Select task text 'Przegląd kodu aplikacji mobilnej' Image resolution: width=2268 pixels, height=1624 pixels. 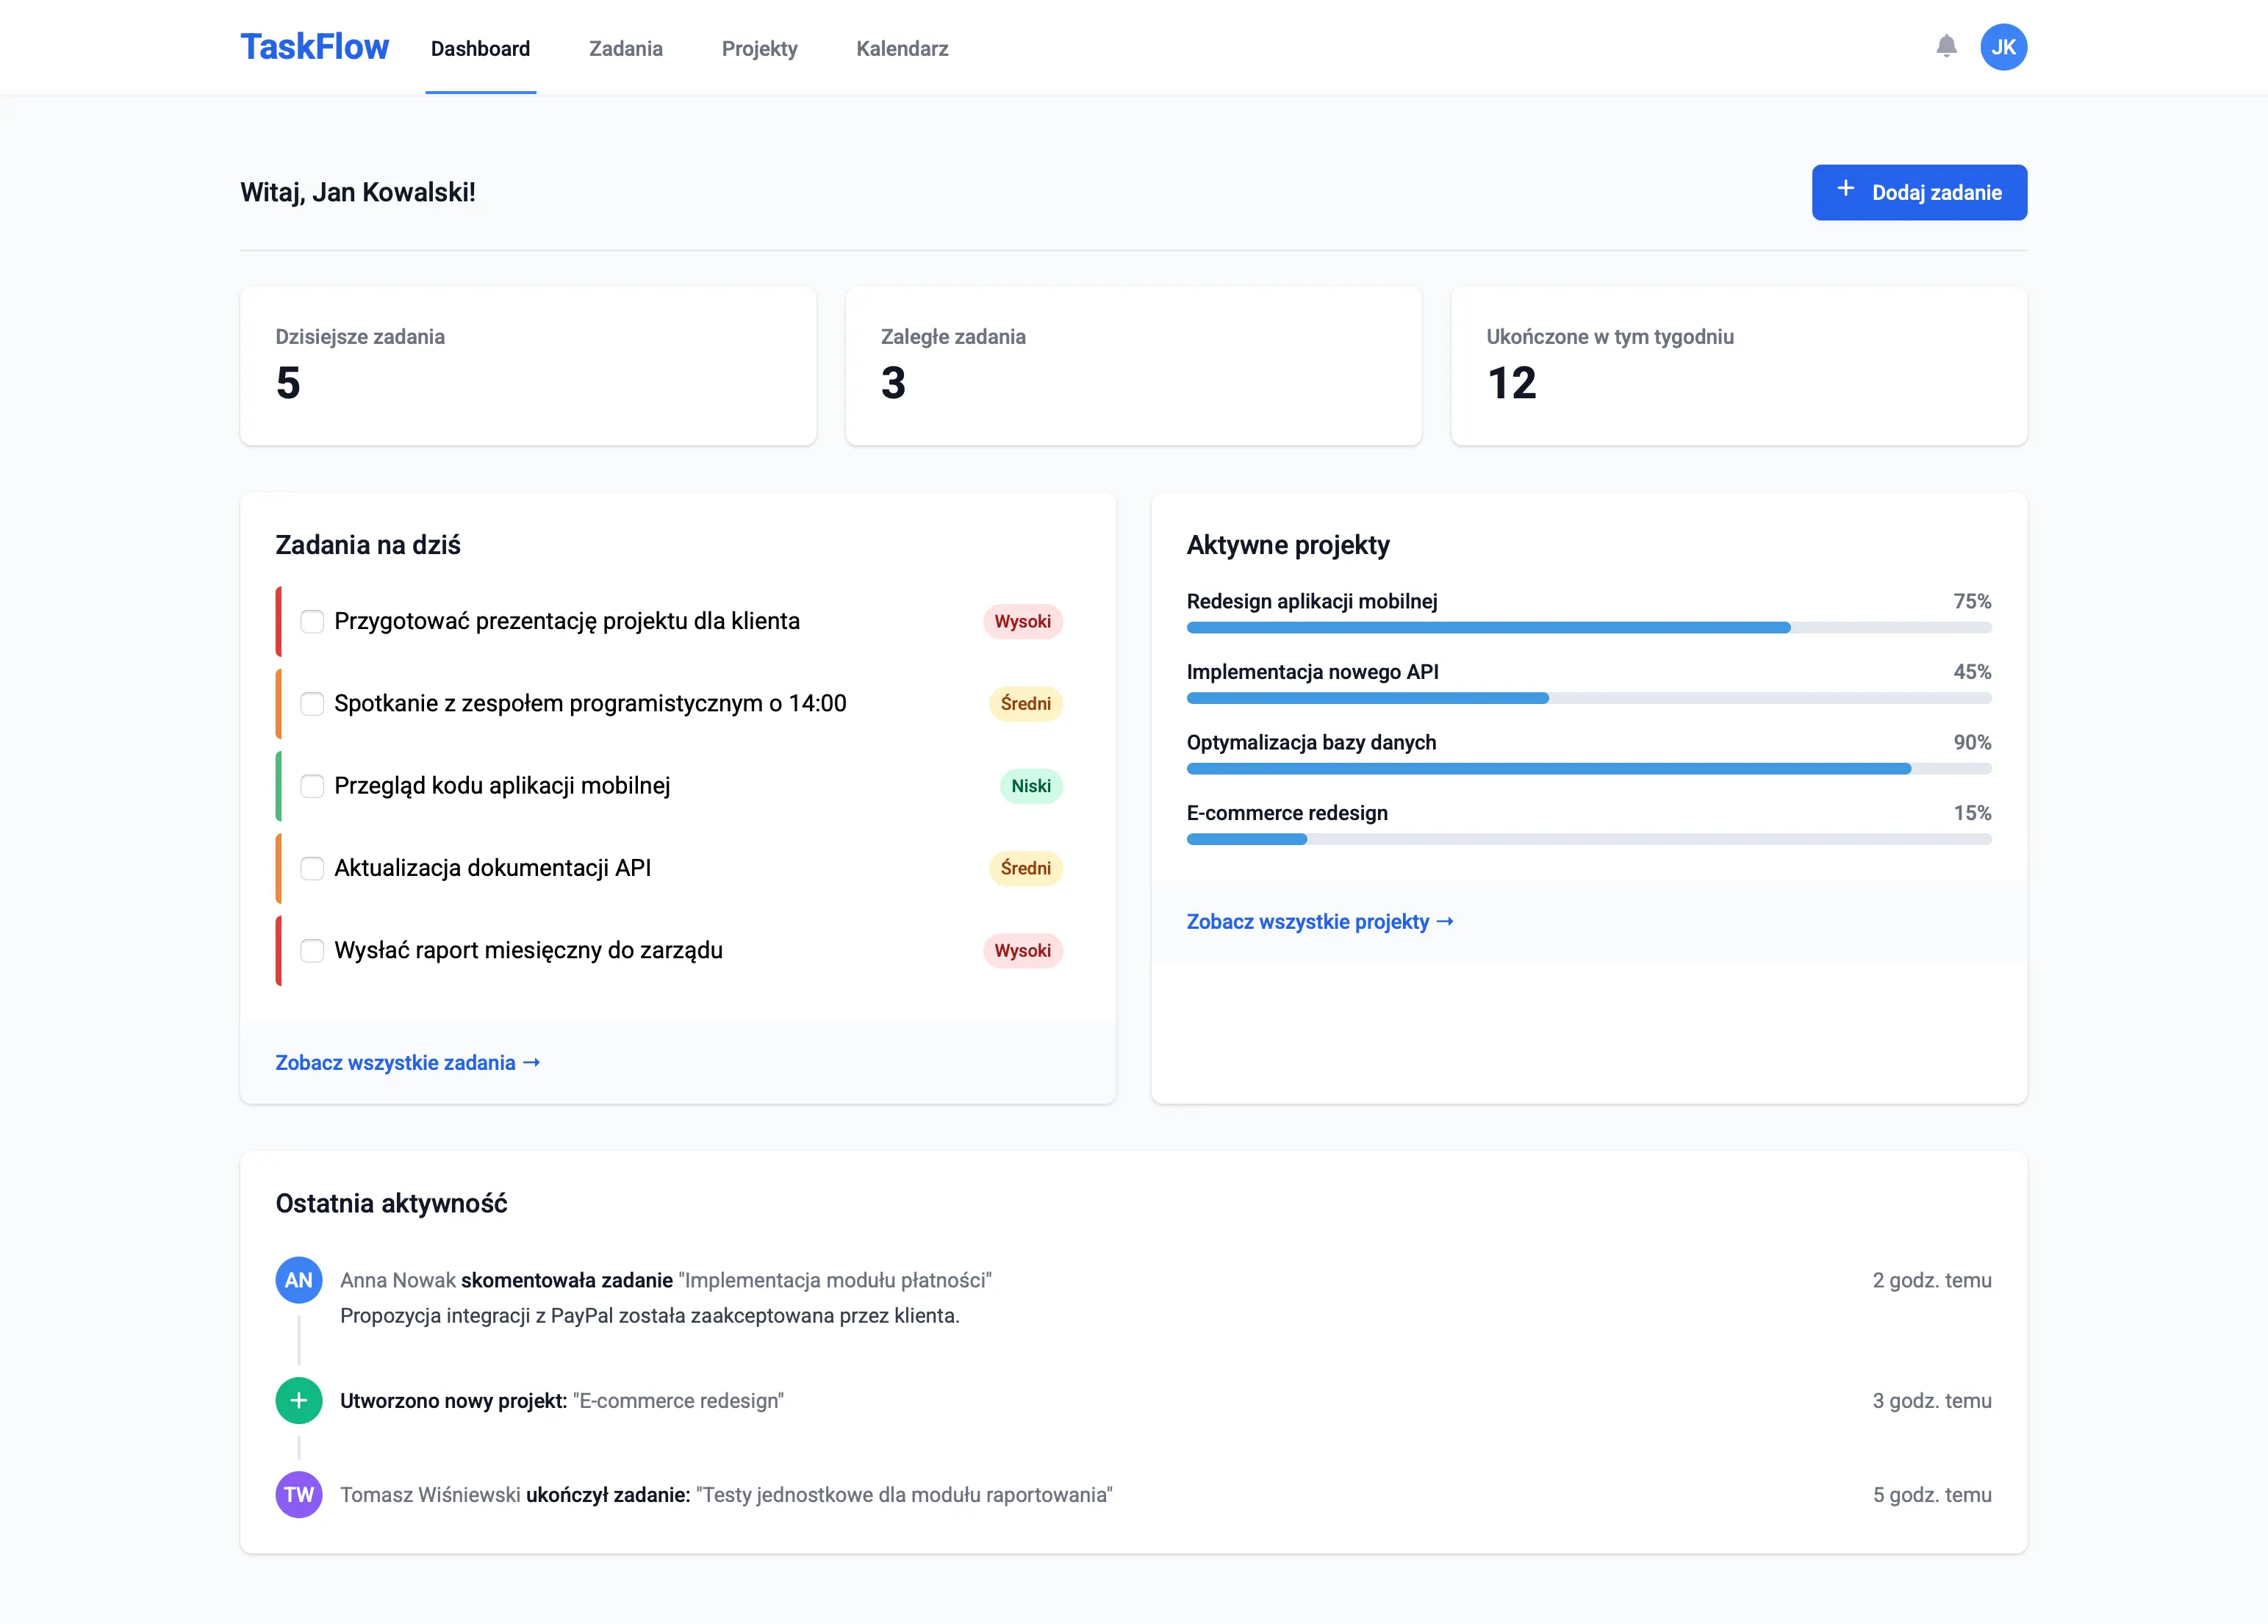(x=502, y=786)
